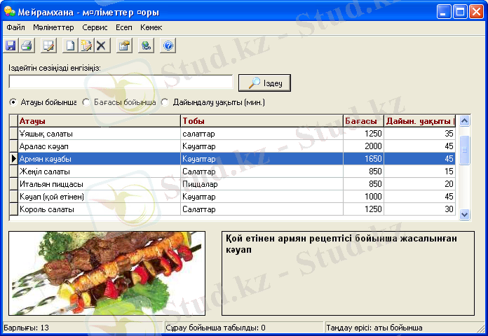Close the Мейрамхана window
This screenshot has width=488, height=336.
[x=476, y=12]
